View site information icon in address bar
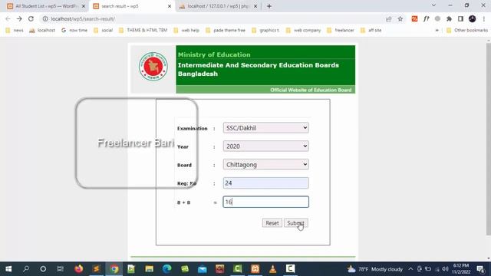Image resolution: width=491 pixels, height=276 pixels. [45, 18]
